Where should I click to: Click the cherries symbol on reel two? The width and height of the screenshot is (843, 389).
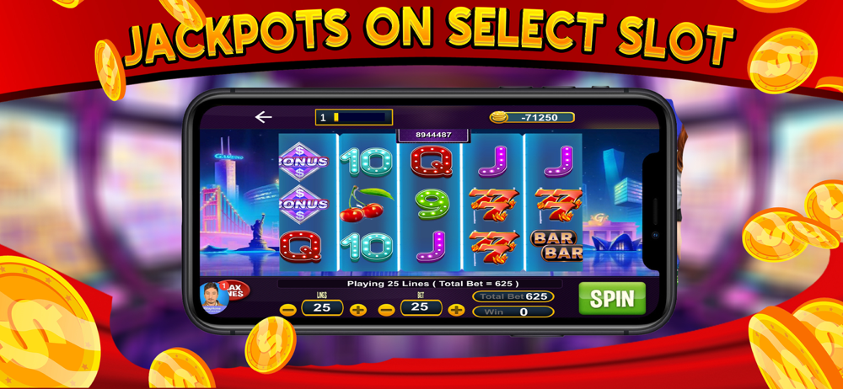point(368,204)
